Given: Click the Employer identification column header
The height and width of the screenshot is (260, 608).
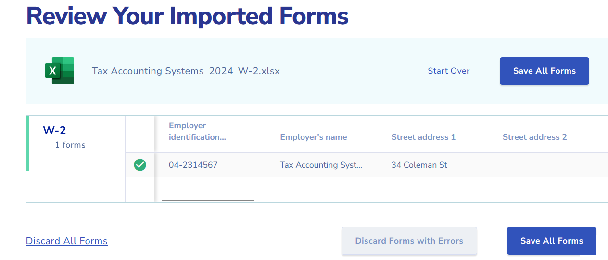Looking at the screenshot, I should tap(197, 131).
